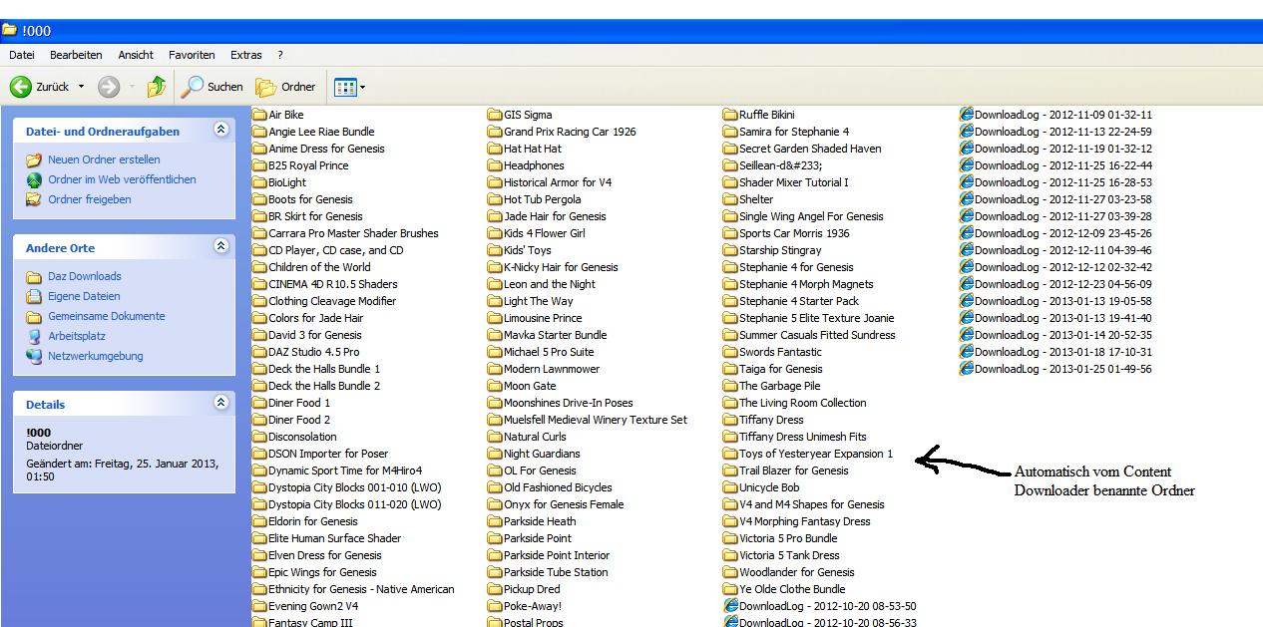1263x627 pixels.
Task: Select the Angie Lee Riae Bundle folder icon
Action: (259, 132)
